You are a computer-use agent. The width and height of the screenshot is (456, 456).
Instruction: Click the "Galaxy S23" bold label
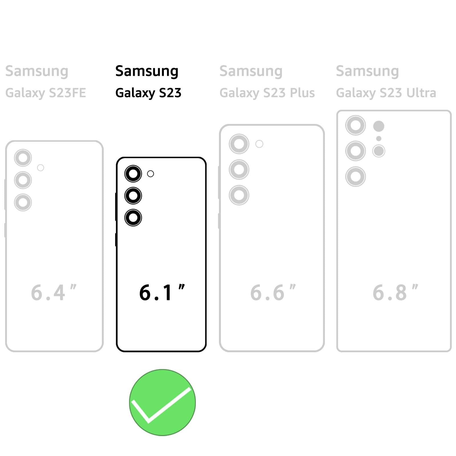pyautogui.click(x=148, y=93)
